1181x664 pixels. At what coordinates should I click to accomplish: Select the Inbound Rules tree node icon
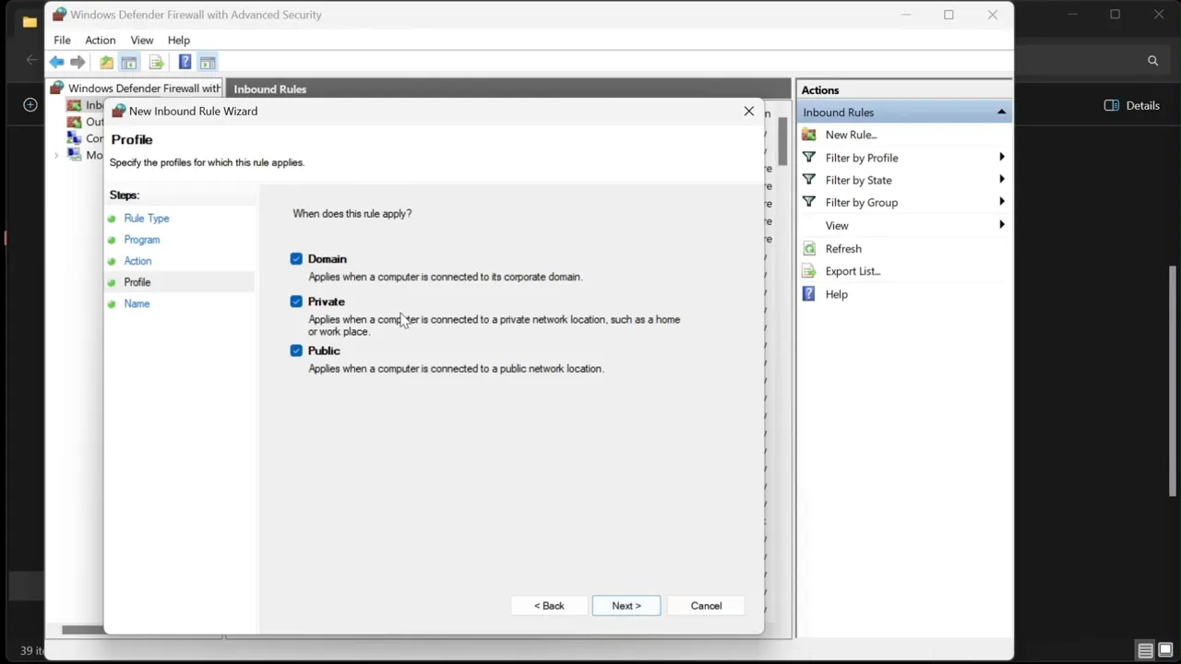(74, 105)
